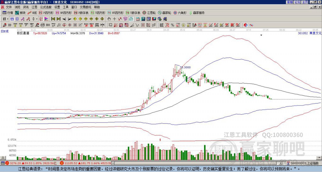Open the P四方形 tool
This screenshot has width=322, height=172.
coord(46,13)
